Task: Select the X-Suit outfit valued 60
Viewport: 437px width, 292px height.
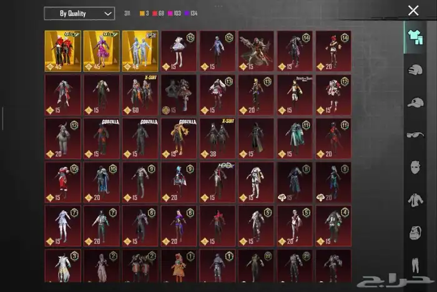Action: [x=140, y=94]
